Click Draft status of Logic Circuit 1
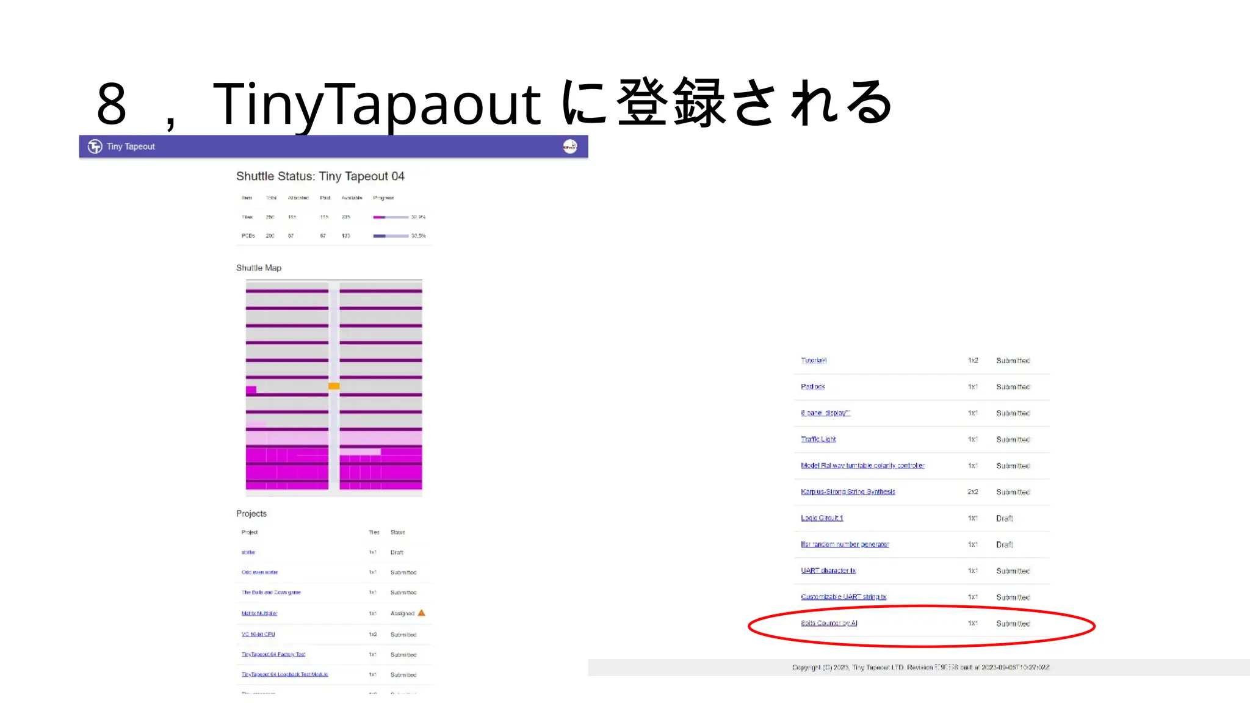This screenshot has height=703, width=1250. click(1004, 518)
